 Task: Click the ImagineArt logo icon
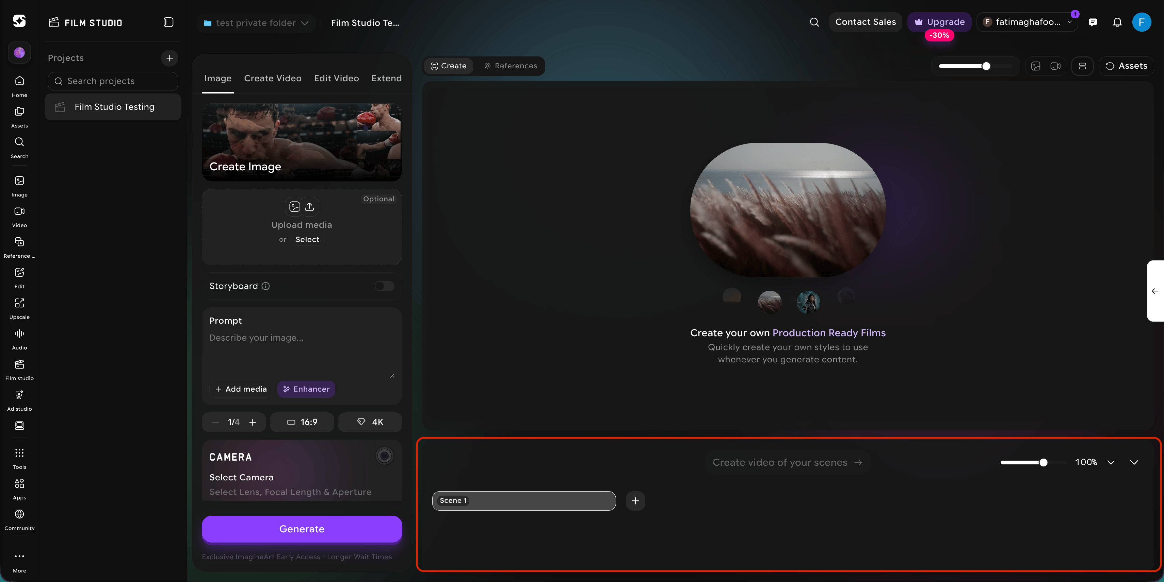(x=19, y=21)
